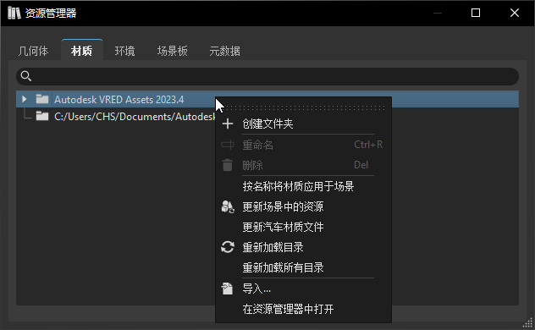Switch to the 材质 tab
Image resolution: width=535 pixels, height=330 pixels.
[82, 51]
